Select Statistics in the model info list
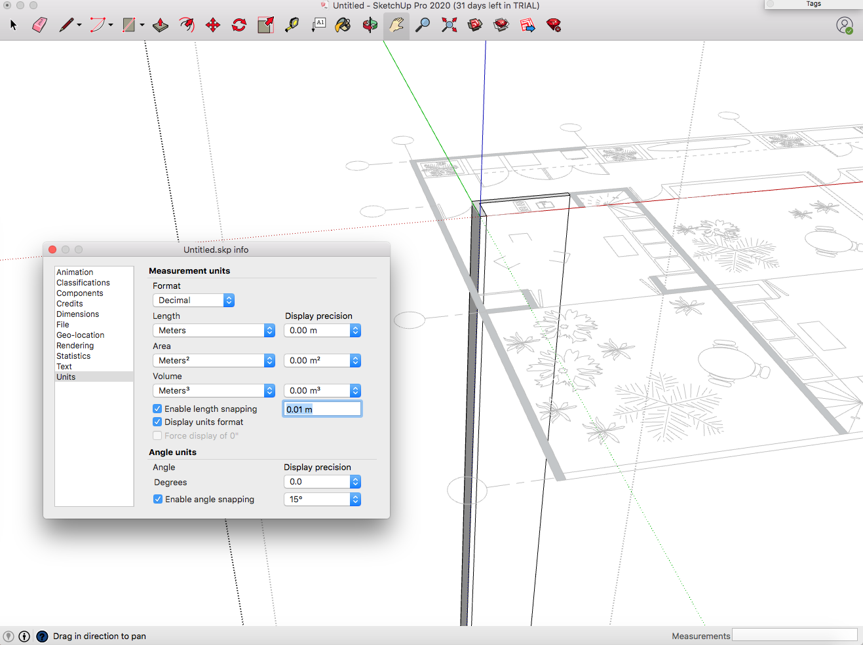The height and width of the screenshot is (645, 863). click(94, 356)
